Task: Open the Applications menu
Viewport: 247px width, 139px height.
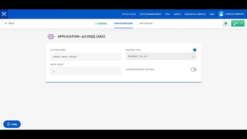Action: (x=129, y=14)
